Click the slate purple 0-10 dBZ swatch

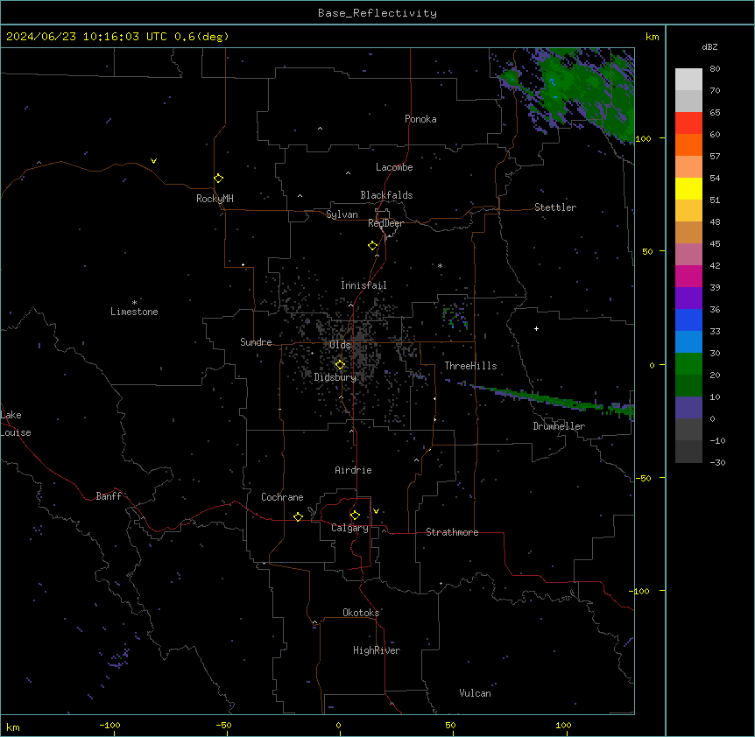(688, 408)
